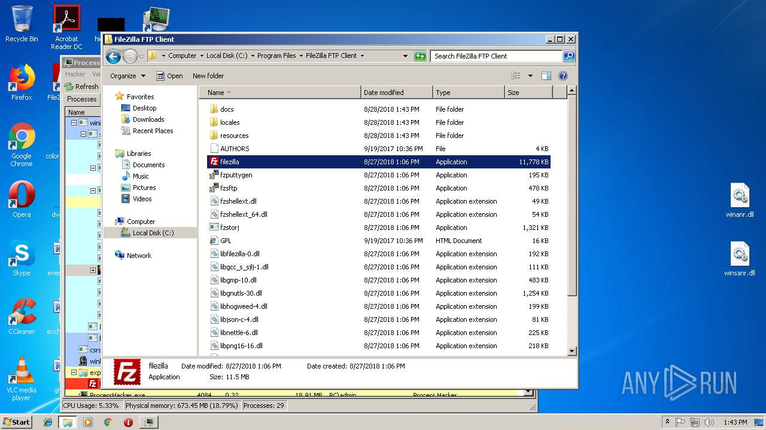Click the GPL HTML document icon
Screen dimensions: 766x430
click(x=214, y=241)
